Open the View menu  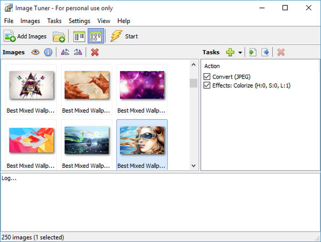click(104, 21)
